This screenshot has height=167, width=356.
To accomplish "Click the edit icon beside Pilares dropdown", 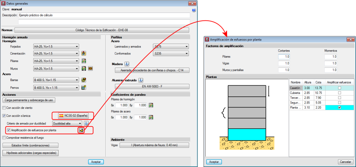I will pyautogui.click(x=84, y=61).
